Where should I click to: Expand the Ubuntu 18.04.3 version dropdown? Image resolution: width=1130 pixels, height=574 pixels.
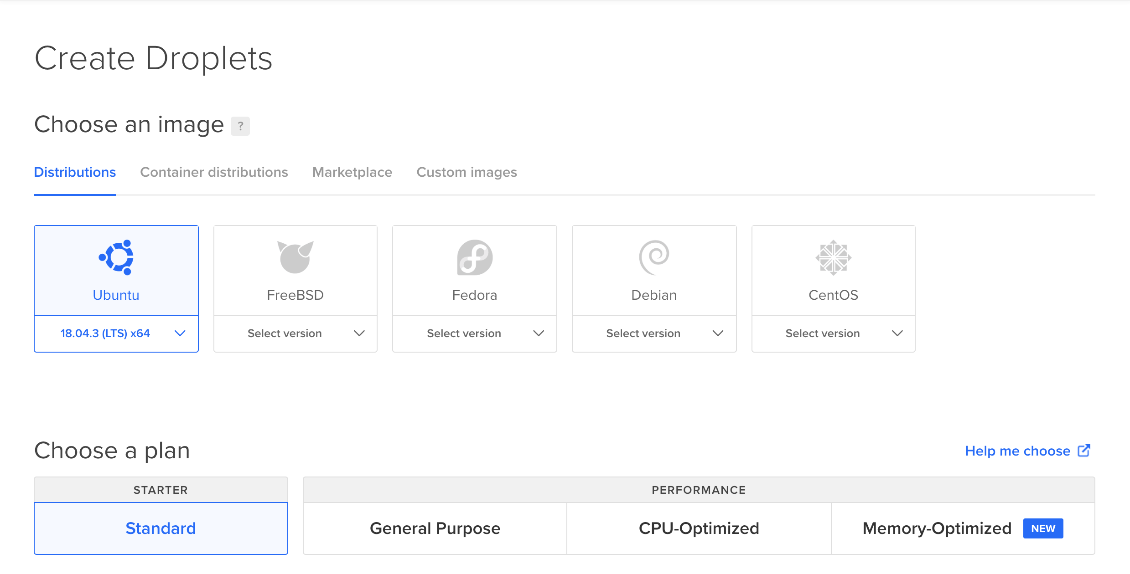click(116, 333)
